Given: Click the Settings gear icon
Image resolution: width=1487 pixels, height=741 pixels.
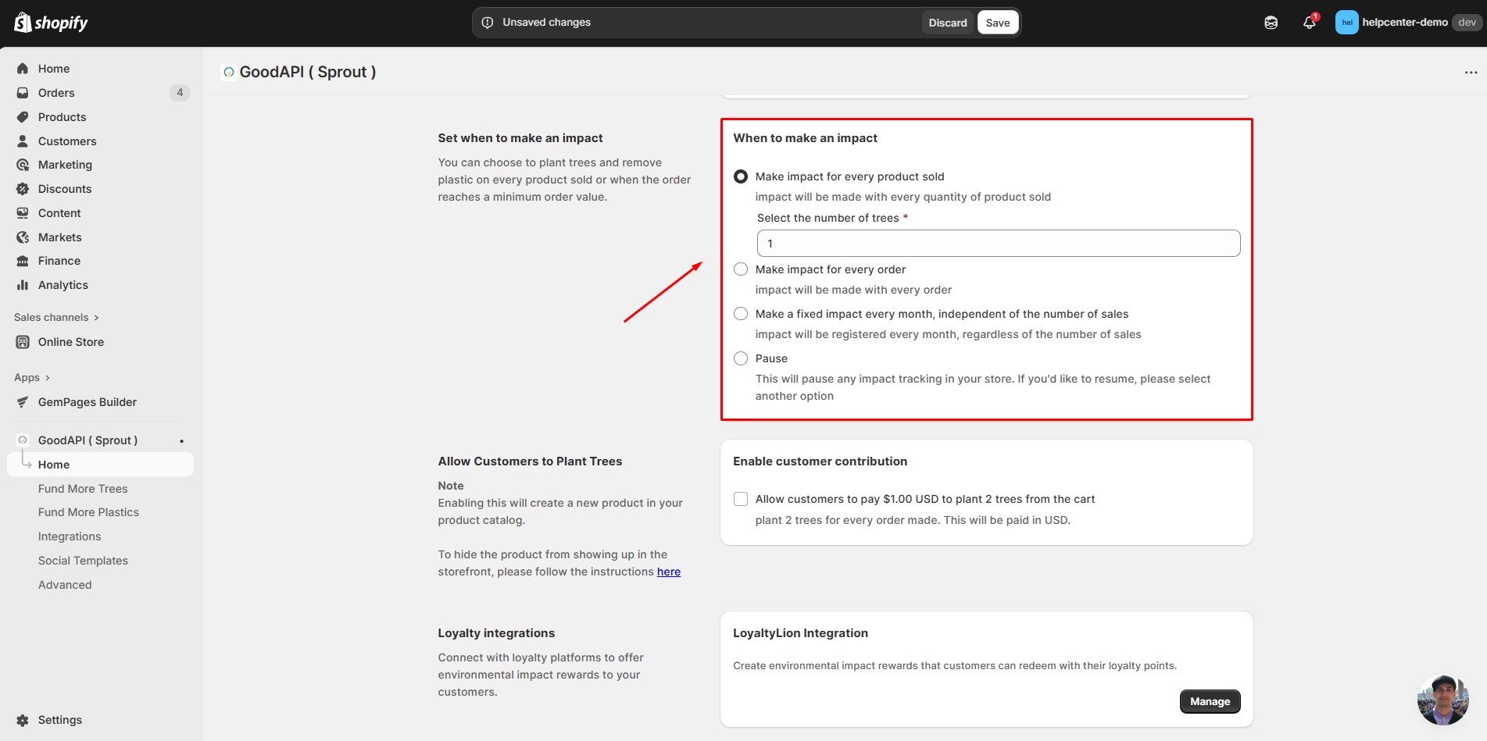Looking at the screenshot, I should [x=23, y=720].
